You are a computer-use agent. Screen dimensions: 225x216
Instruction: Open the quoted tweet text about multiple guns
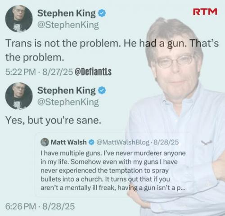pyautogui.click(x=113, y=170)
